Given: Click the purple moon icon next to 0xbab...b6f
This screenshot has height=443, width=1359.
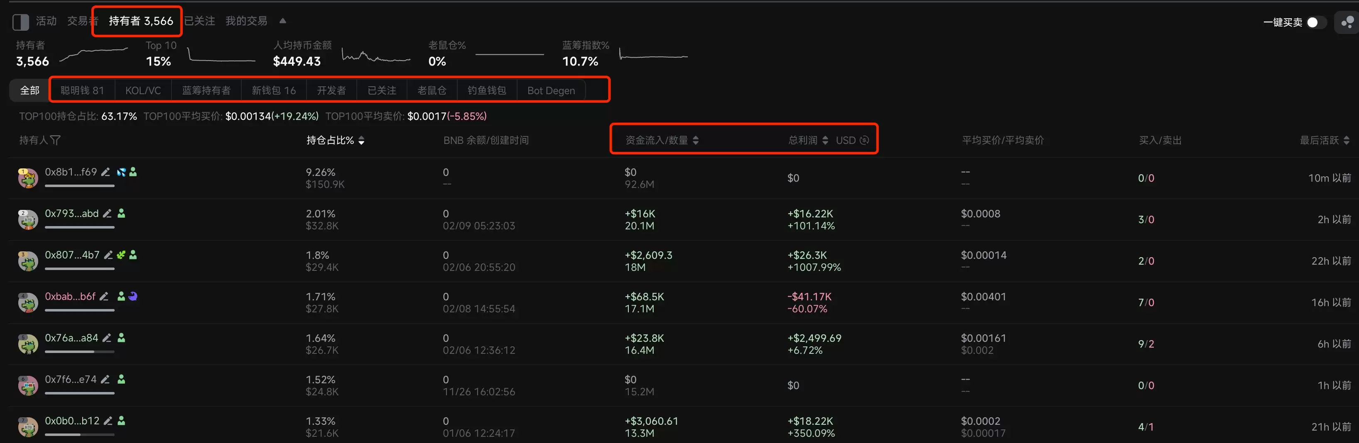Looking at the screenshot, I should (132, 297).
